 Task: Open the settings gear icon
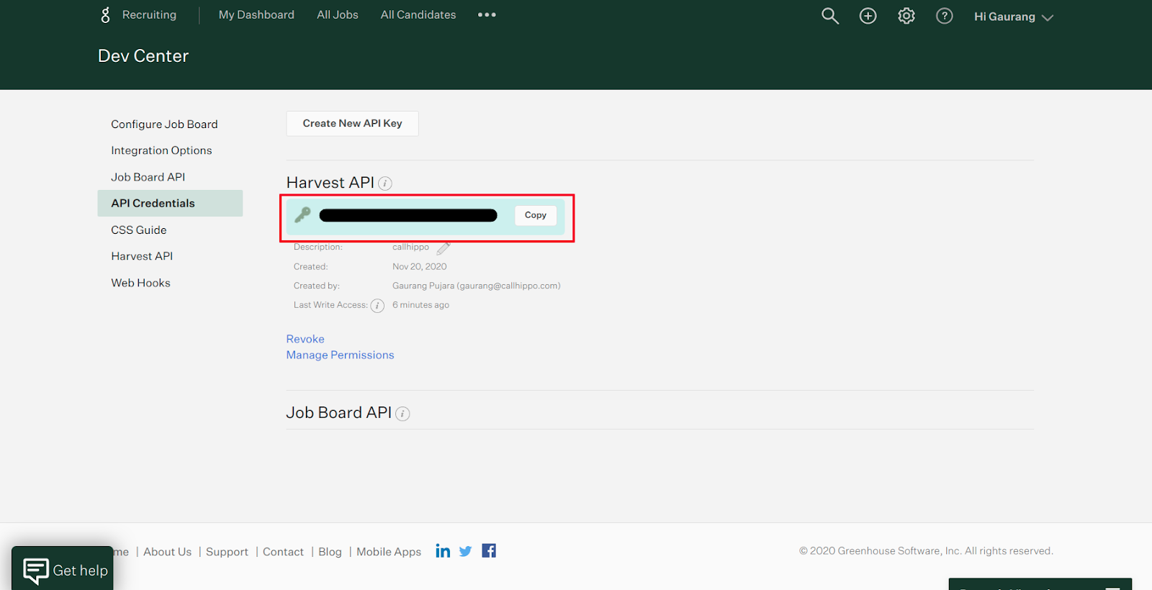pos(906,16)
